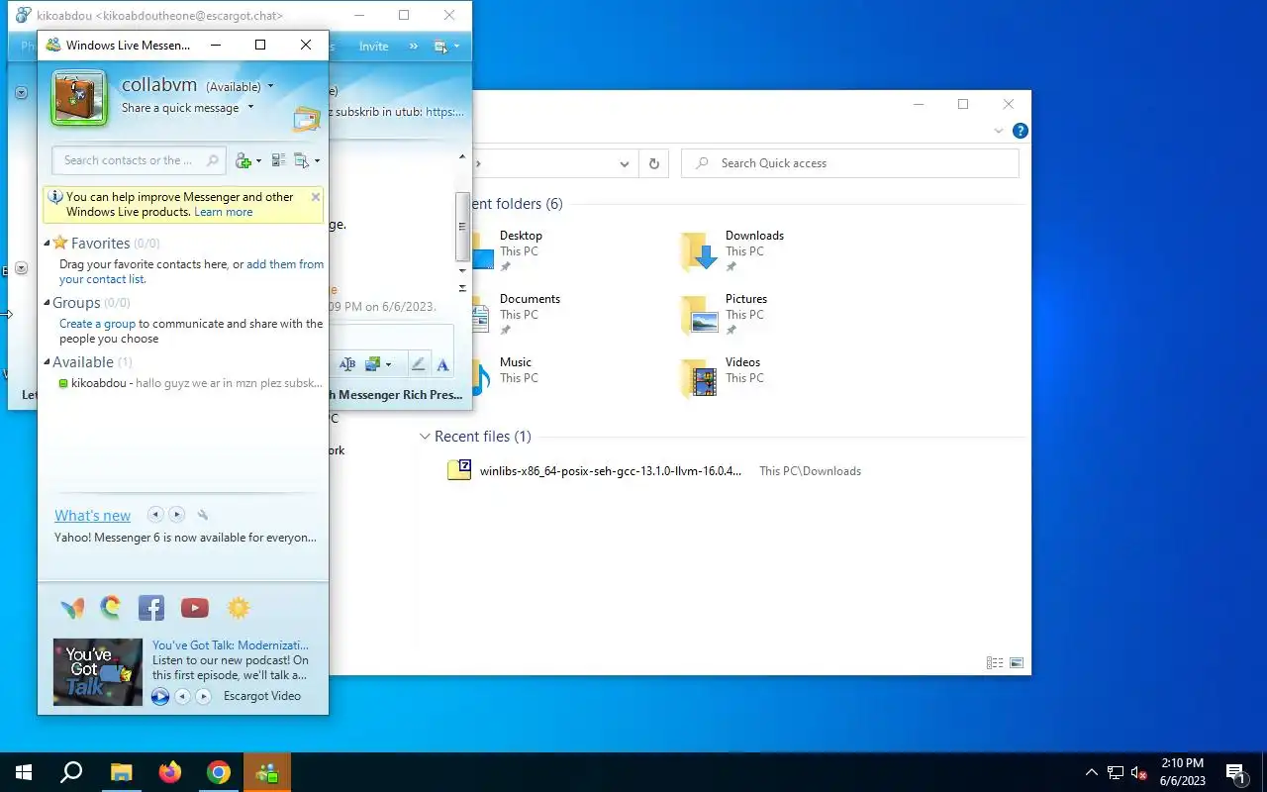Click the Show menu icon in Messenger main window
This screenshot has width=1267, height=792.
(x=301, y=160)
